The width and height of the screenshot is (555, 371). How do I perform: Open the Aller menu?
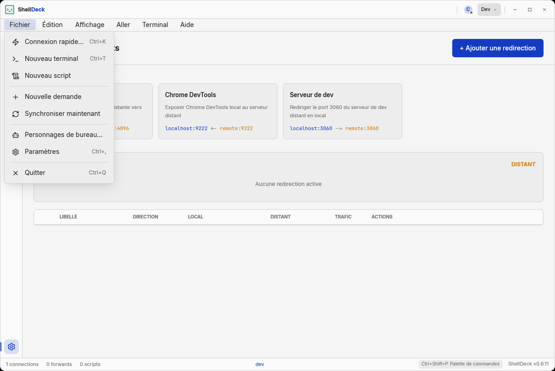pos(123,25)
